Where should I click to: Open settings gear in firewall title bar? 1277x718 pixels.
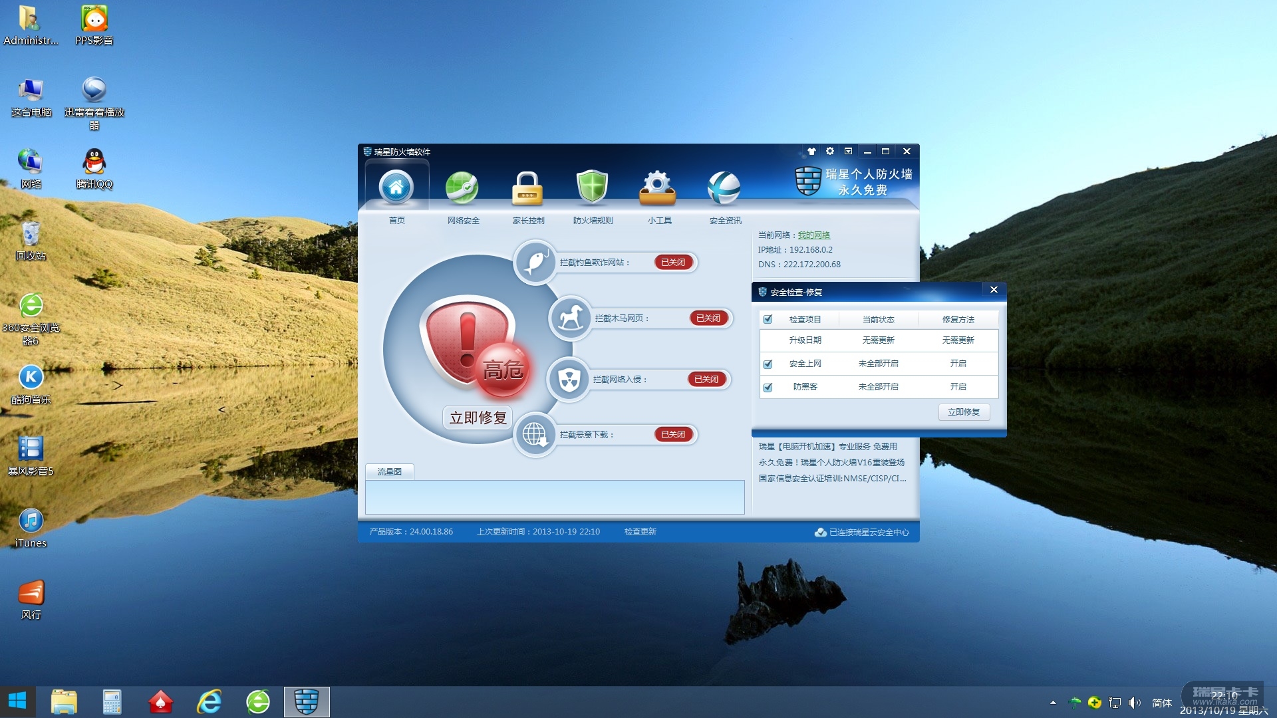click(x=830, y=152)
